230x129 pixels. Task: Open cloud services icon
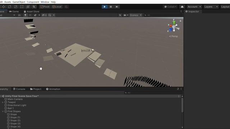pos(182,7)
